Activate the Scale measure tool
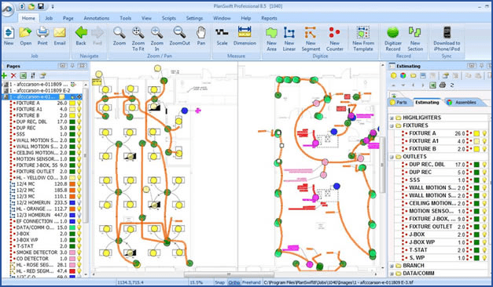This screenshot has height=287, width=493. click(222, 36)
